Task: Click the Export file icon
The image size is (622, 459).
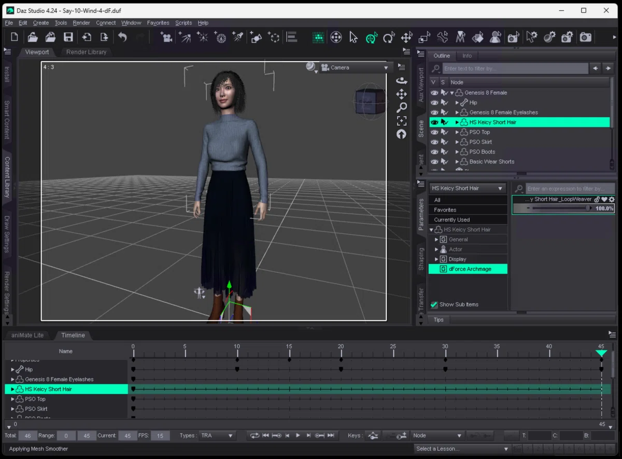Action: (x=104, y=37)
